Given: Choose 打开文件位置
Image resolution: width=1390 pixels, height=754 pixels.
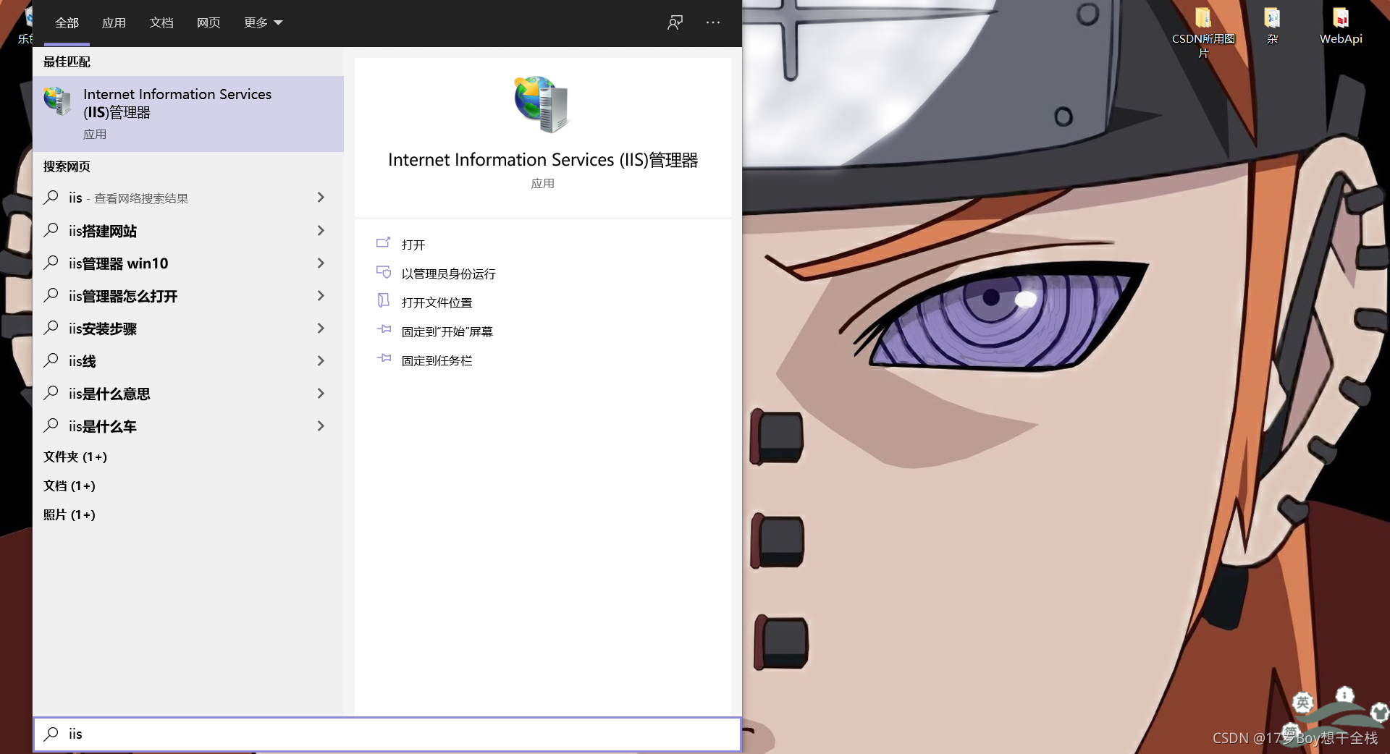Looking at the screenshot, I should 437,302.
